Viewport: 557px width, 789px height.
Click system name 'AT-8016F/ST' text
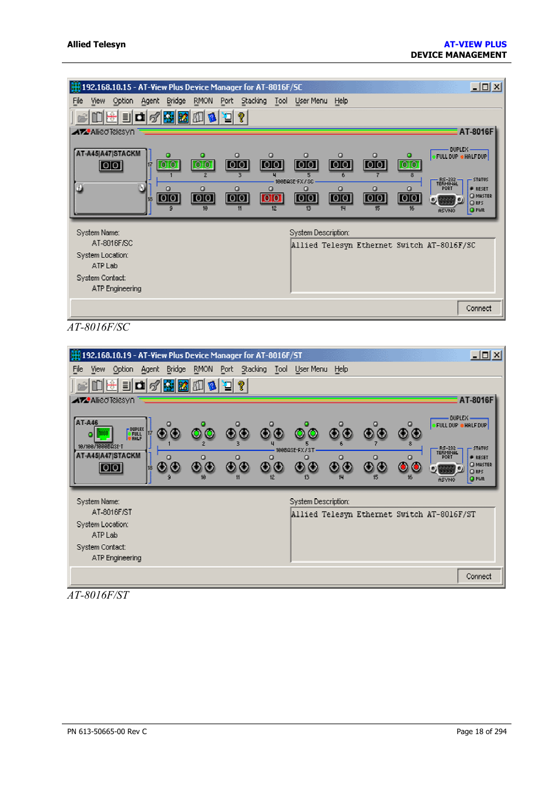(x=112, y=512)
